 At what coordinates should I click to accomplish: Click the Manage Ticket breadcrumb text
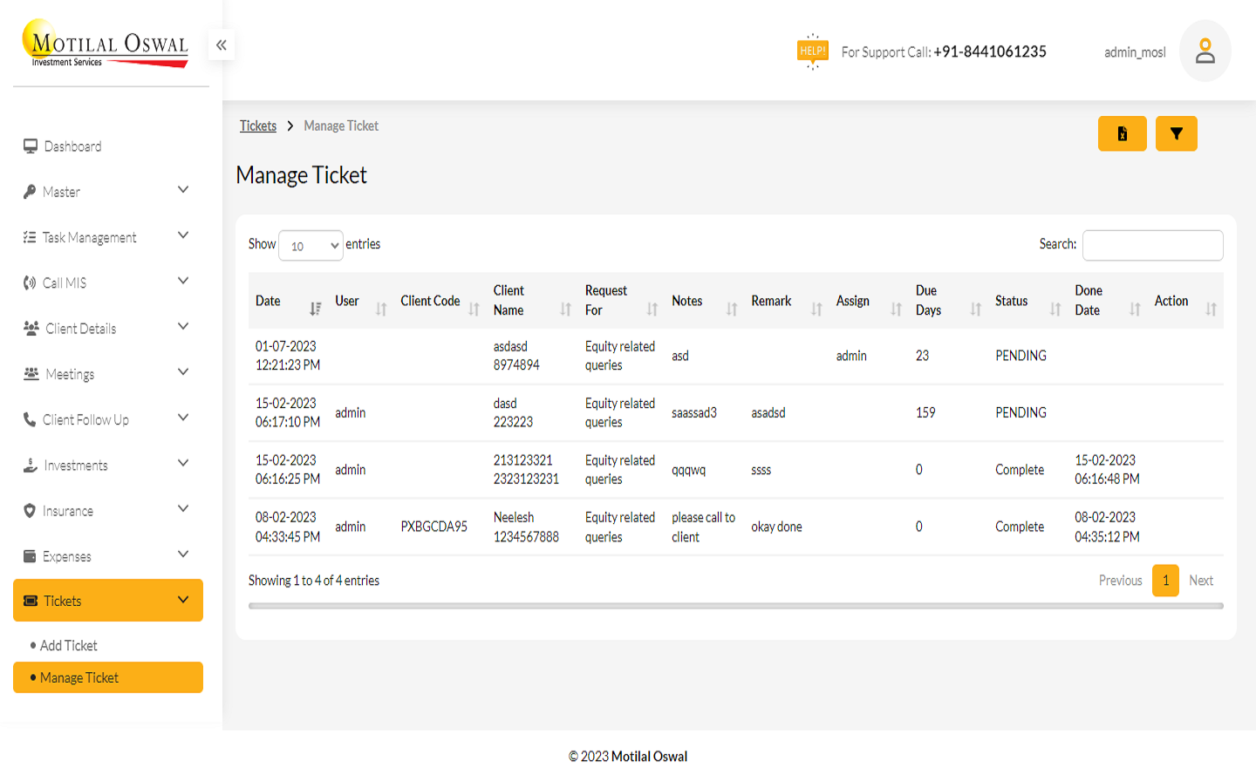[341, 126]
